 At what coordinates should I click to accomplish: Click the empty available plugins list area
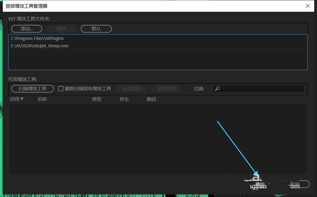click(124, 139)
